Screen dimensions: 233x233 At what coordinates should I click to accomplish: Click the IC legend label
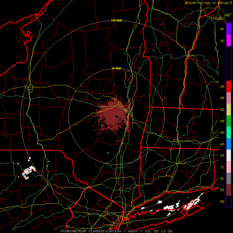222,167
